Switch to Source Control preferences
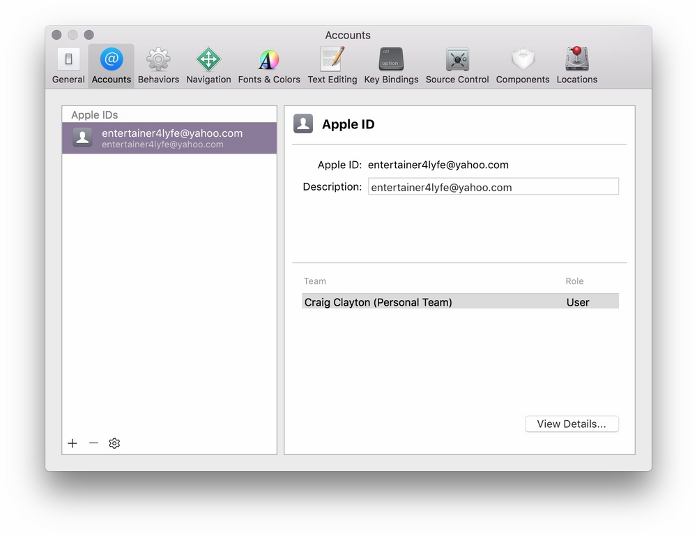The height and width of the screenshot is (536, 697). point(457,66)
